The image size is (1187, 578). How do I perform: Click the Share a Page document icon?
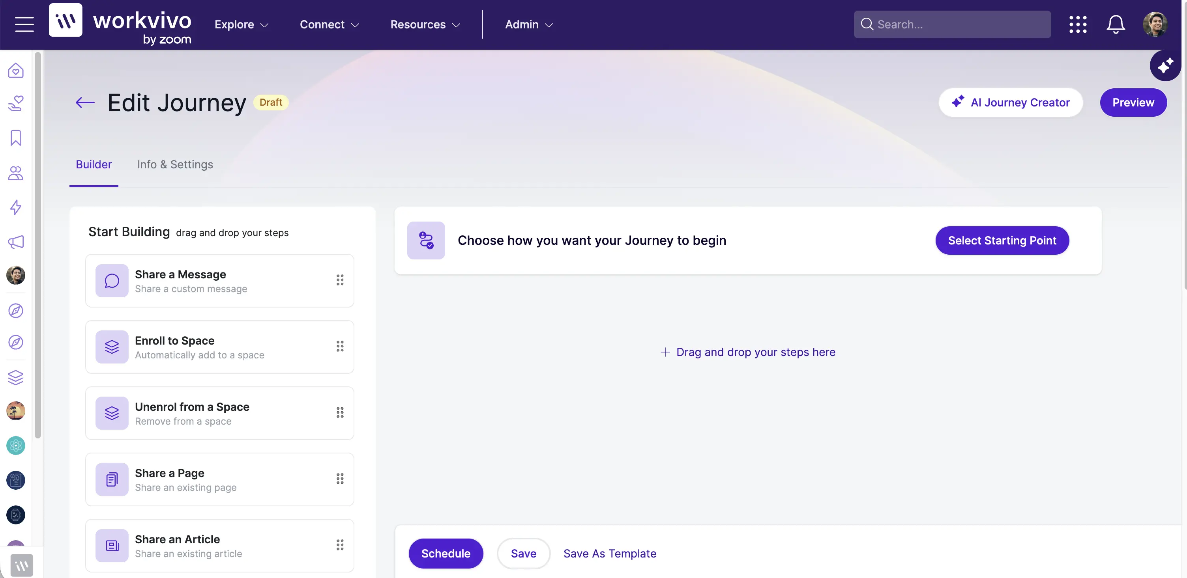(112, 479)
